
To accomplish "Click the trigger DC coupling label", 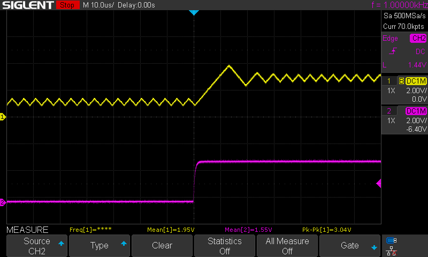I will [421, 51].
